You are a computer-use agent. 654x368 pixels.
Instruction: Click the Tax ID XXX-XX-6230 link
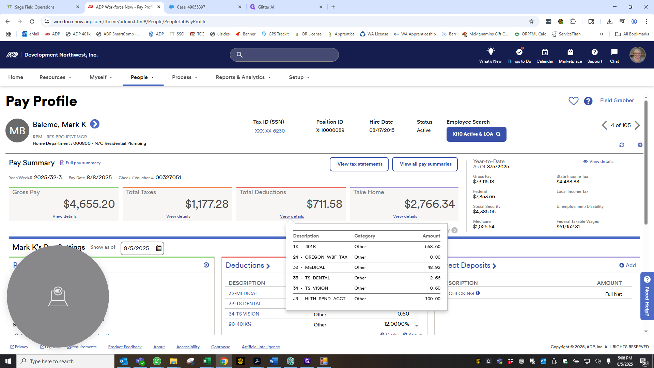pos(270,131)
